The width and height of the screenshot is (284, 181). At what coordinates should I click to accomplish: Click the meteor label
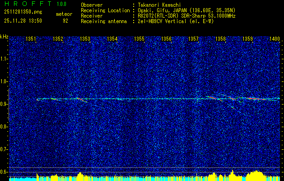(x=64, y=14)
